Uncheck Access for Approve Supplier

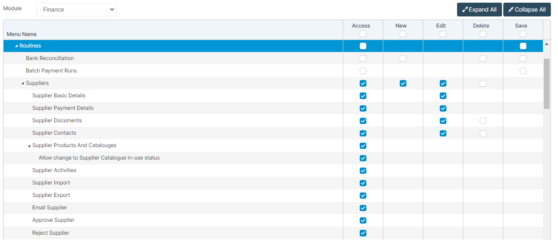coord(363,220)
